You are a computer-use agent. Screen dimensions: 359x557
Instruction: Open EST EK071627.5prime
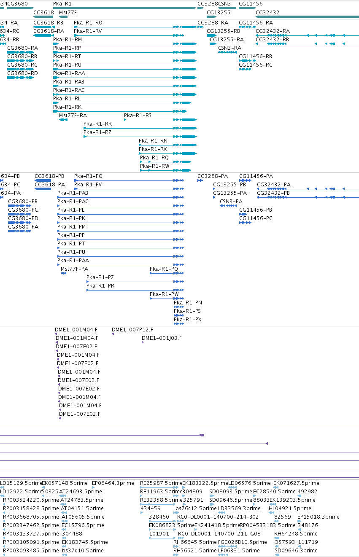pos(297,483)
